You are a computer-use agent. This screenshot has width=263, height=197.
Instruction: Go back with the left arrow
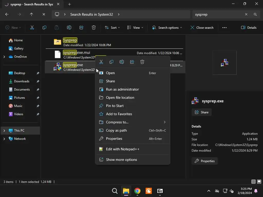point(7,14)
